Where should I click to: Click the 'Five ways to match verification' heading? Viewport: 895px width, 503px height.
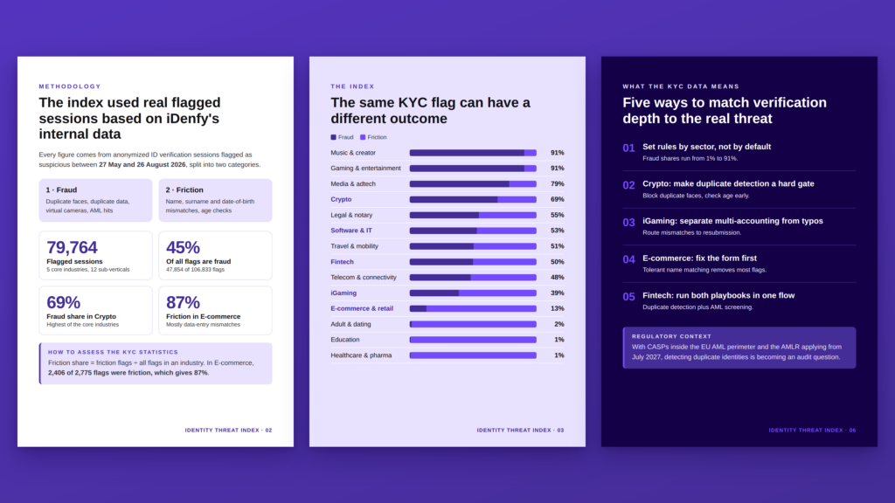pos(725,111)
